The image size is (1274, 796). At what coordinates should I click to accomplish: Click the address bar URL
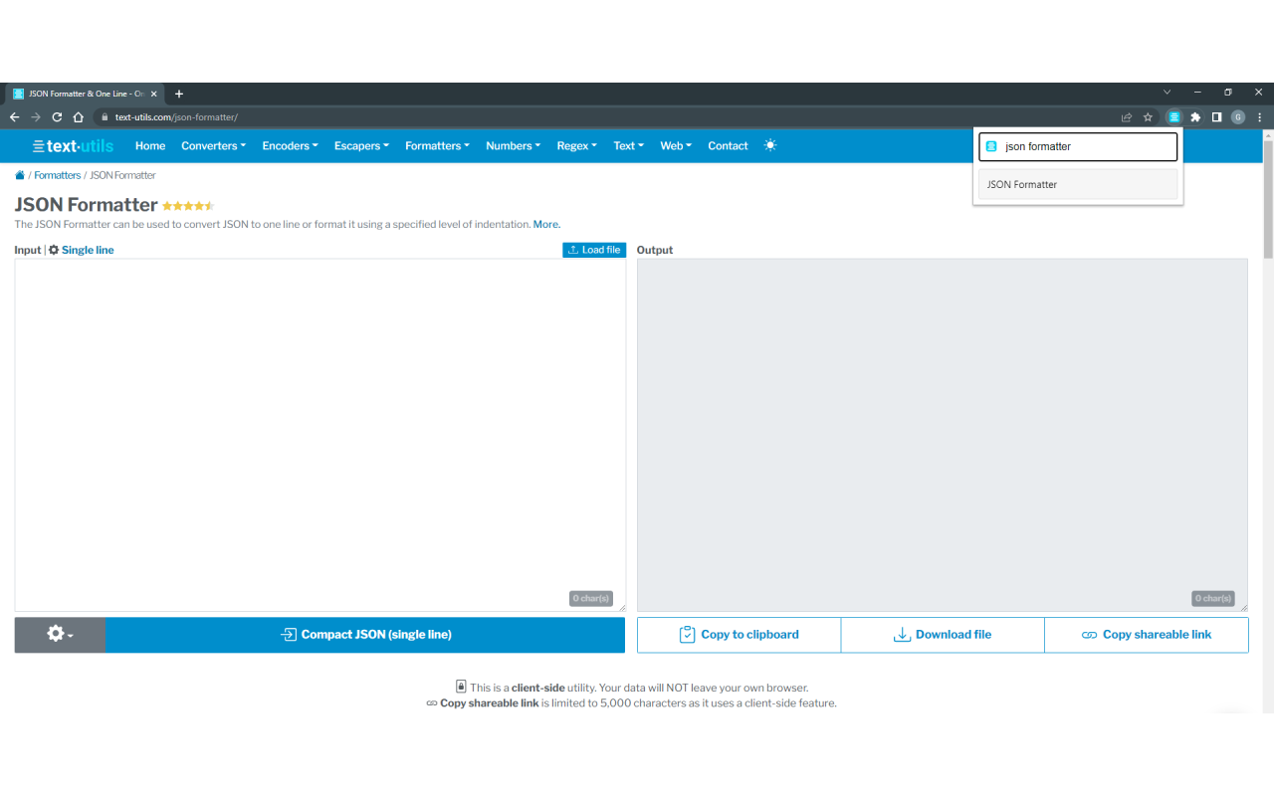(x=176, y=117)
